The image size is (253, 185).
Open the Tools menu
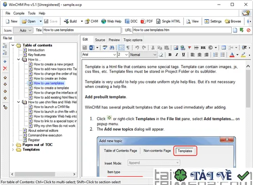click(x=31, y=13)
